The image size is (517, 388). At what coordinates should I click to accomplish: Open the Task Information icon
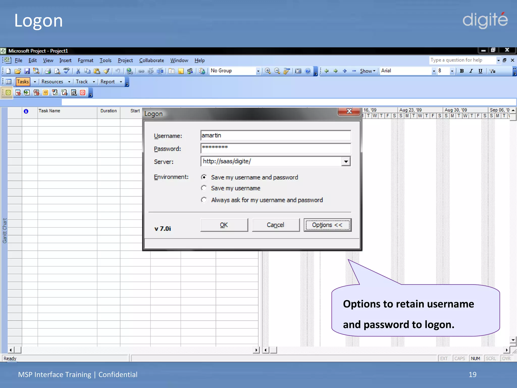(172, 71)
